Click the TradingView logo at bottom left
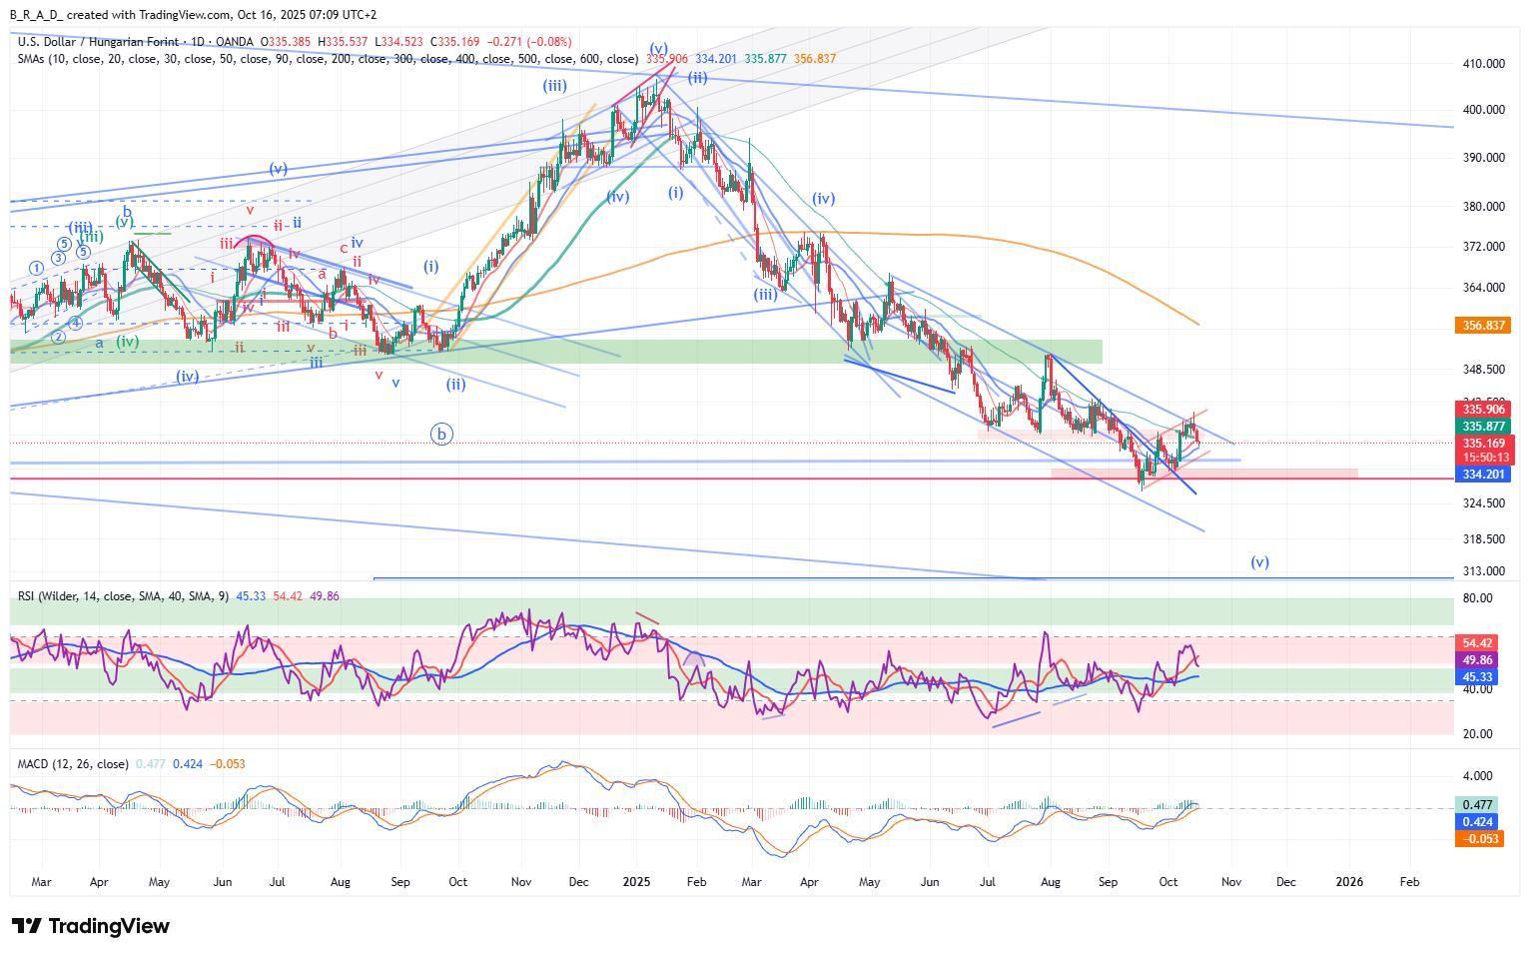Viewport: 1530px width, 956px height. [x=91, y=926]
